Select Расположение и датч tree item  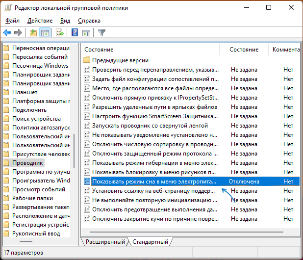point(41,216)
